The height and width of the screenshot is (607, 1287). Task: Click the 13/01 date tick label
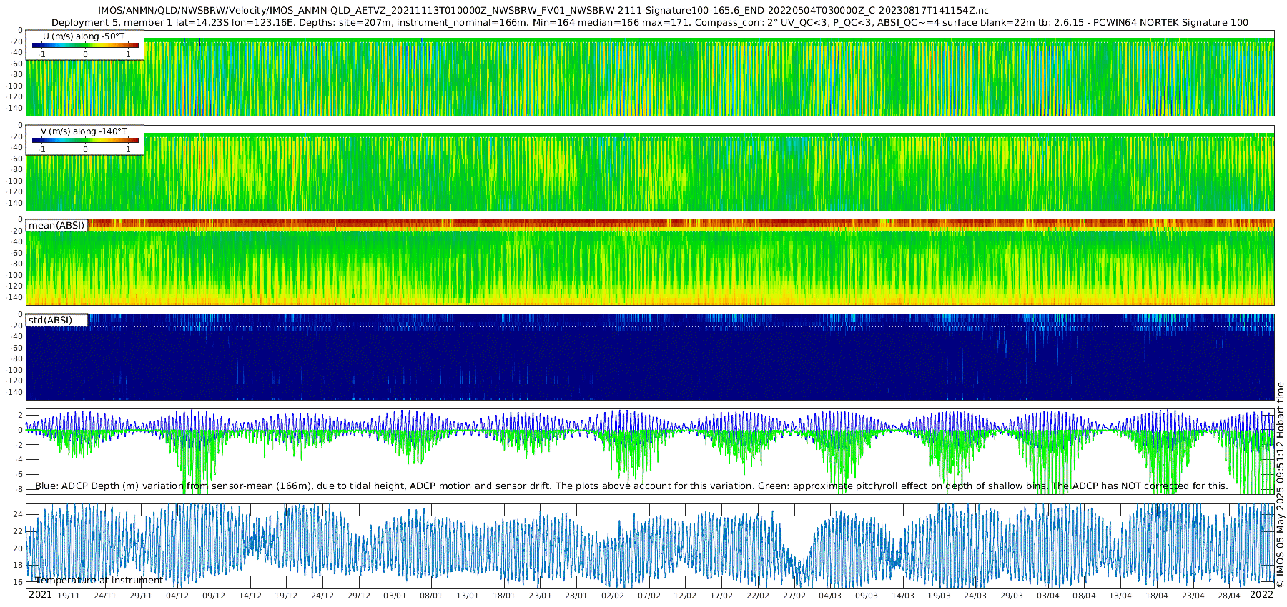468,596
